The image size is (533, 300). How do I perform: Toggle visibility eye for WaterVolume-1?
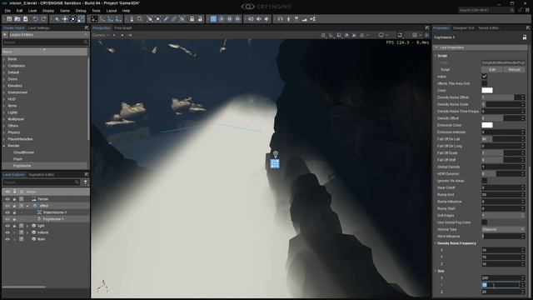(x=7, y=212)
